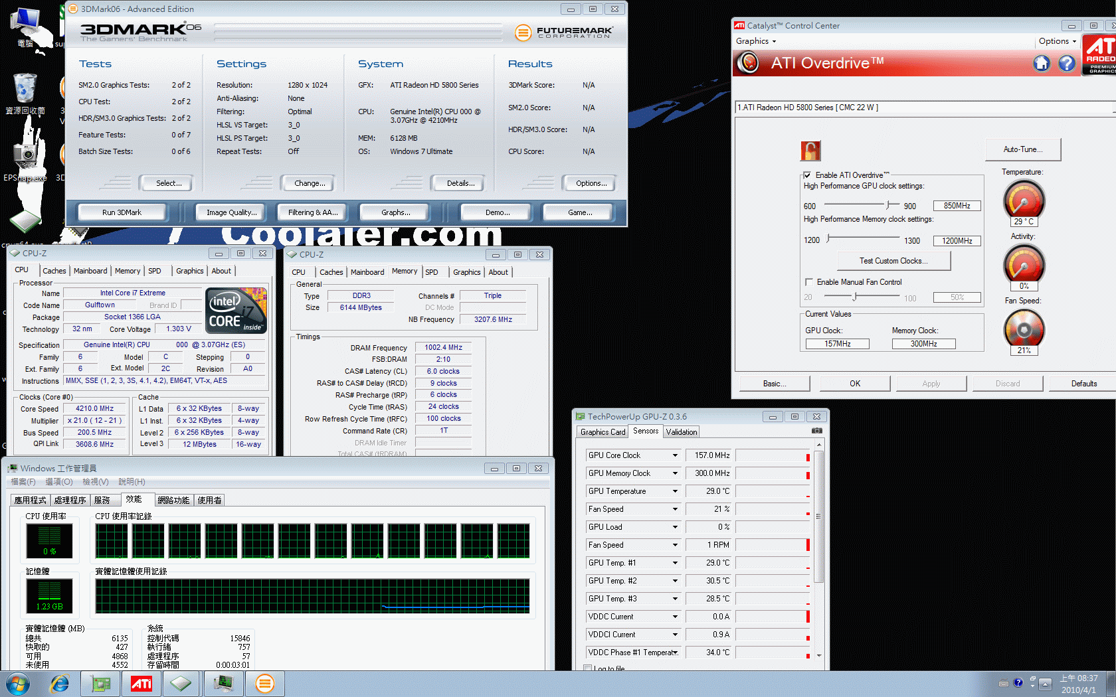Activate the orange 3DMark06 taskbar icon
The width and height of the screenshot is (1116, 697).
264,684
